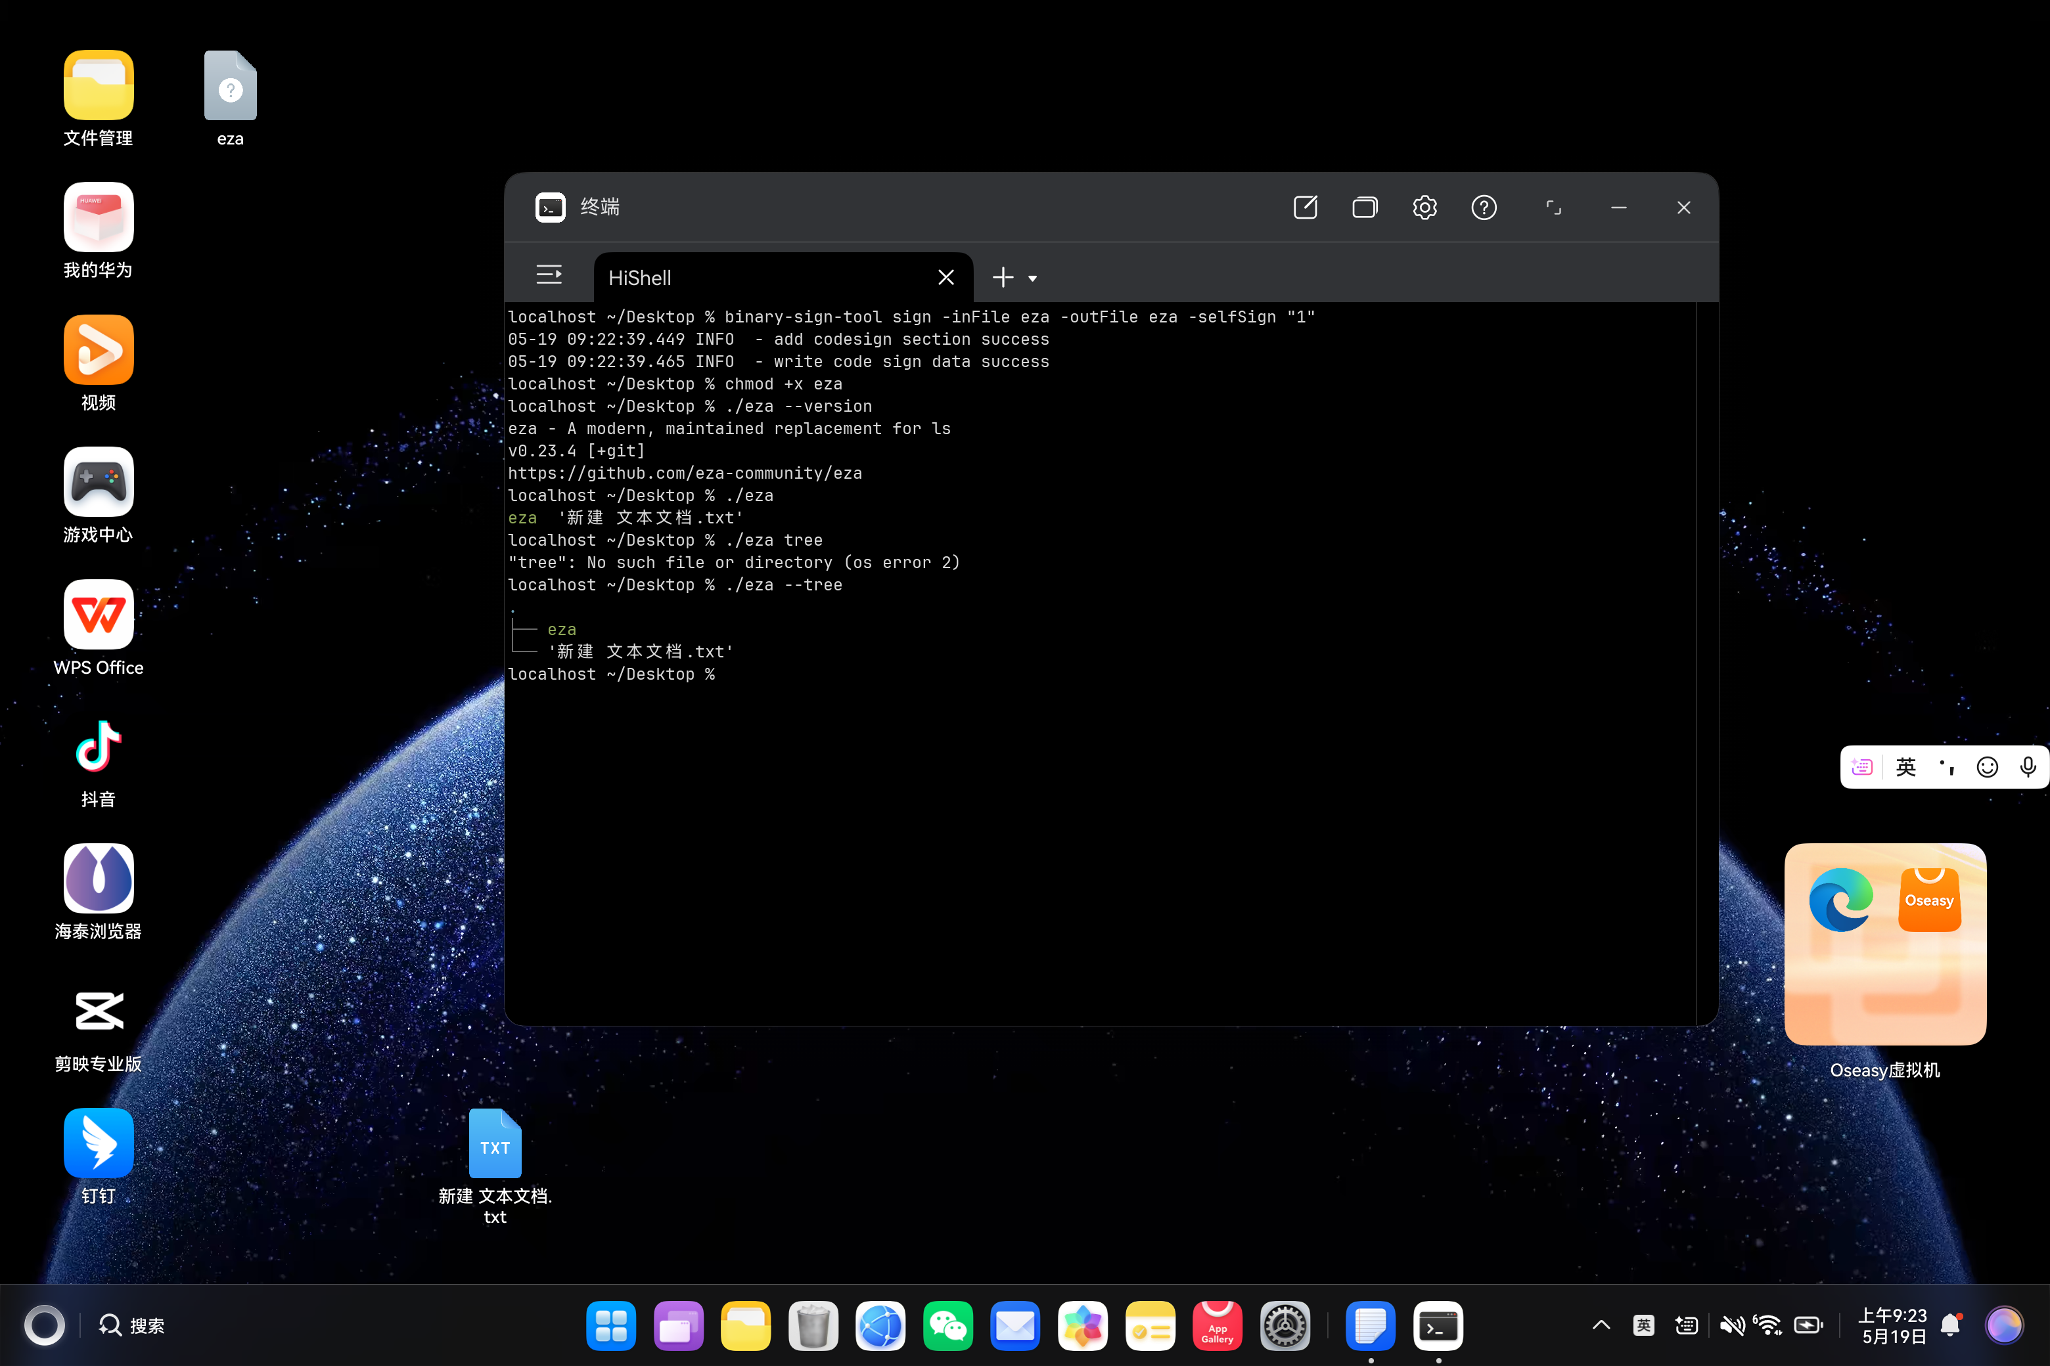Open the purple multi-window app in the dock
Image resolution: width=2050 pixels, height=1366 pixels.
[x=678, y=1325]
